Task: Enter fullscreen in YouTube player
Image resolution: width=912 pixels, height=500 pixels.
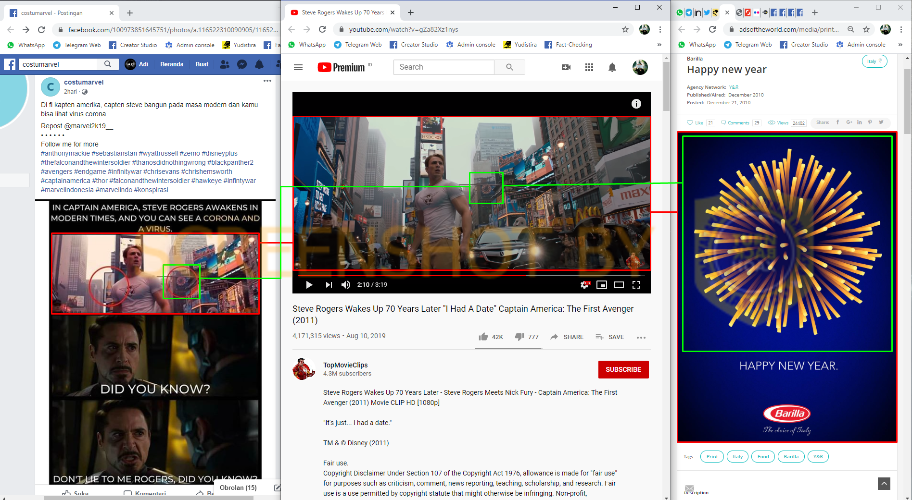Action: (636, 285)
